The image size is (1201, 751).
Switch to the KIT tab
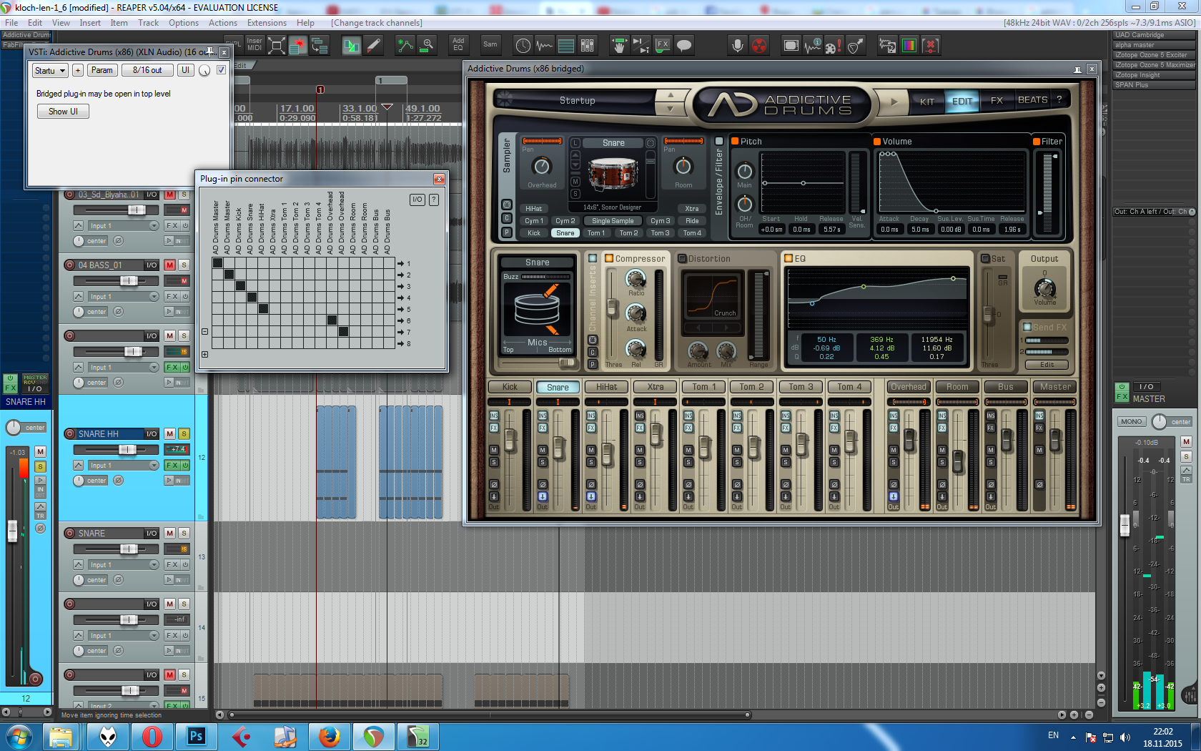(x=926, y=101)
